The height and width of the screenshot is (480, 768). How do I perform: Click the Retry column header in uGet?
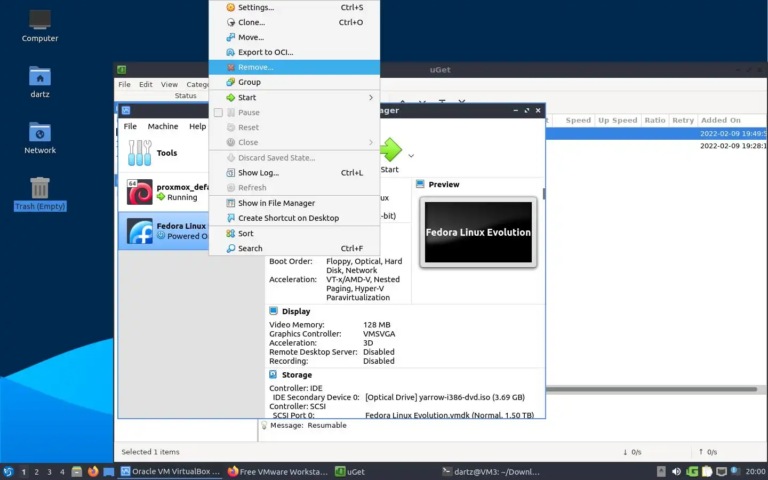pos(683,120)
